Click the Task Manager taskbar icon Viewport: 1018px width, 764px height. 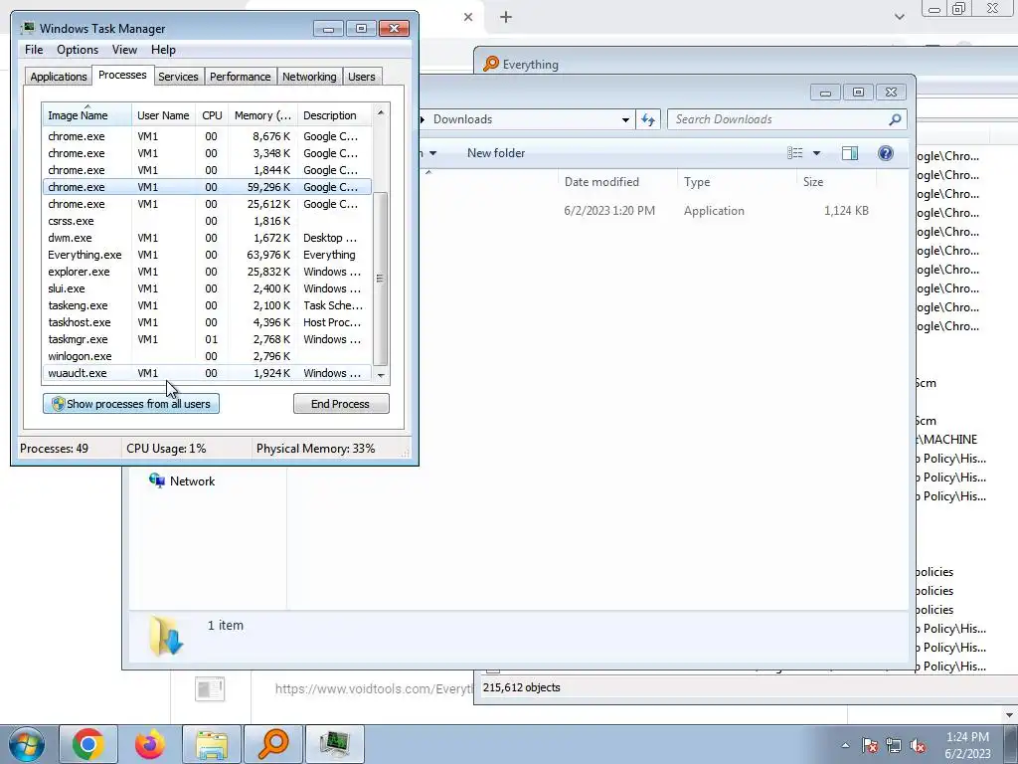pyautogui.click(x=335, y=744)
